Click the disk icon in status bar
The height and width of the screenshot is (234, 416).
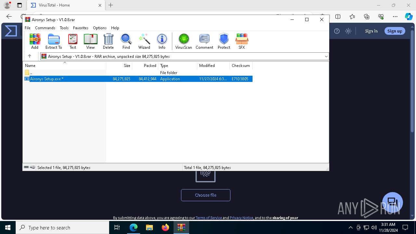point(26,167)
